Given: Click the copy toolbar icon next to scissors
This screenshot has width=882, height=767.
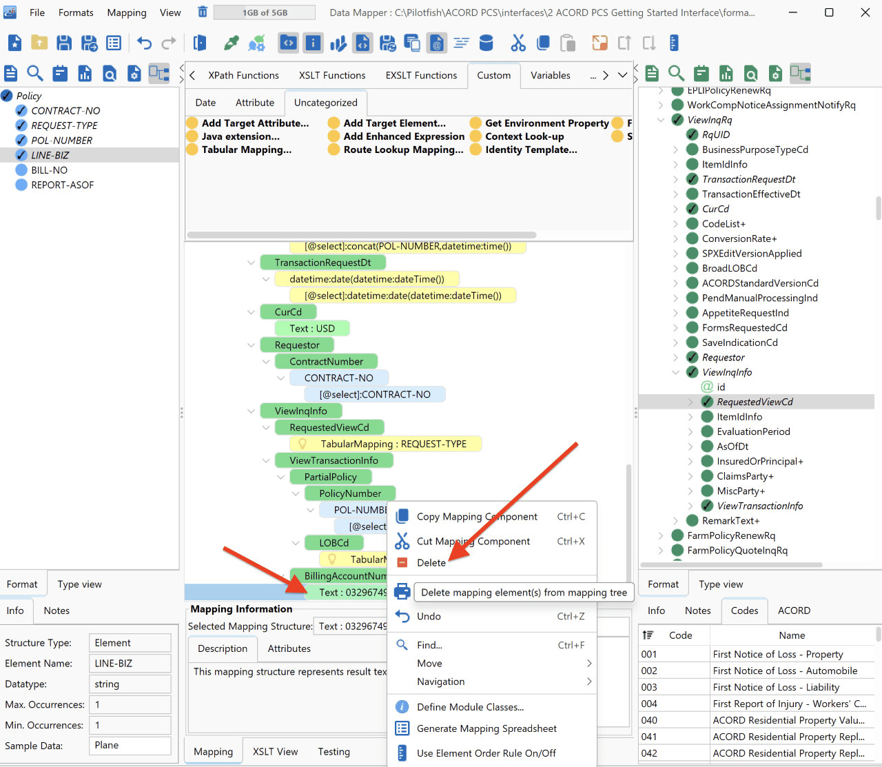Looking at the screenshot, I should coord(543,43).
